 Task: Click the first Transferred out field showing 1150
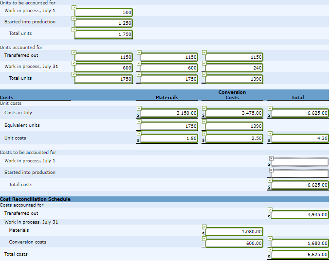coord(103,57)
